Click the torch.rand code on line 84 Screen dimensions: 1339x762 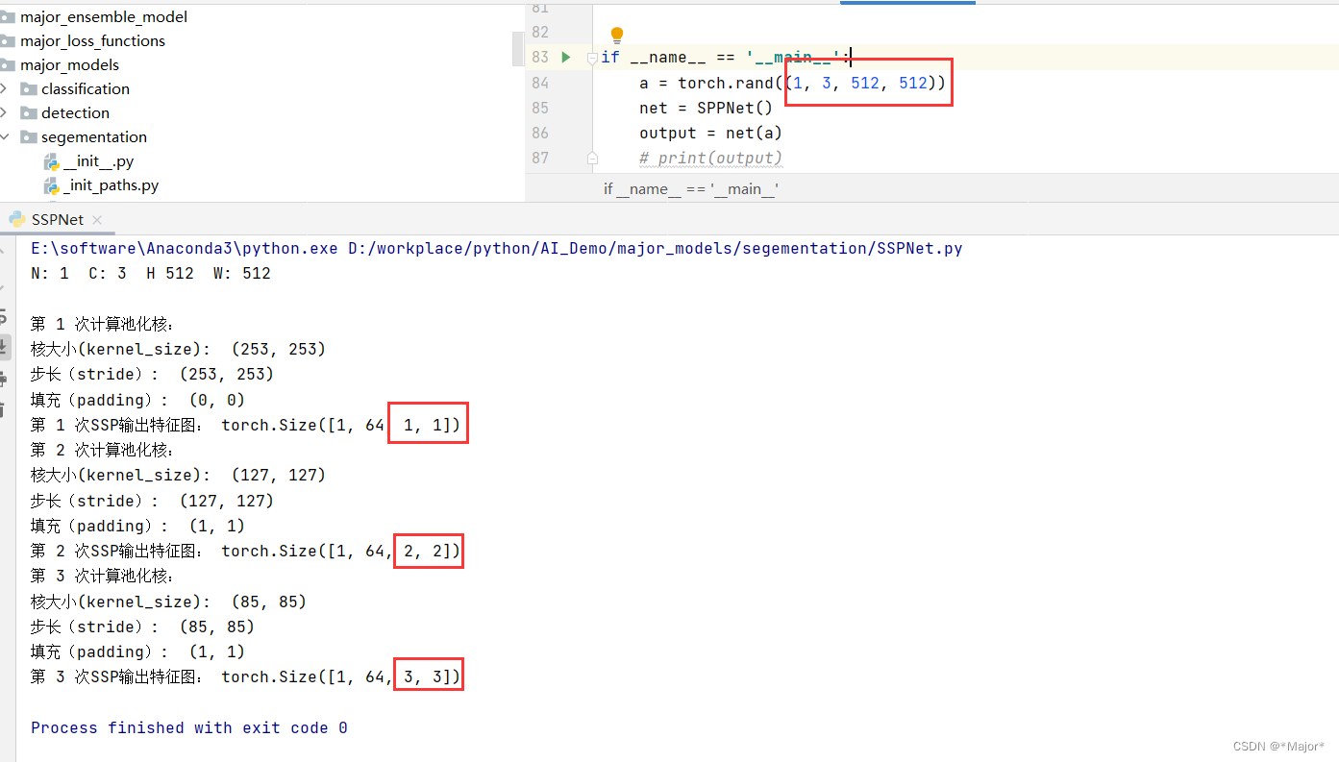[x=793, y=83]
